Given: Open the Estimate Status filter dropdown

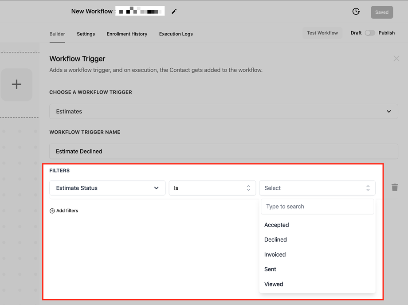Looking at the screenshot, I should click(107, 188).
